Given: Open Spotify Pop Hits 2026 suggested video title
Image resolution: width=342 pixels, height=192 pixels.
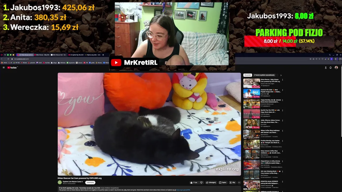Looking at the screenshot, I should 270,111.
